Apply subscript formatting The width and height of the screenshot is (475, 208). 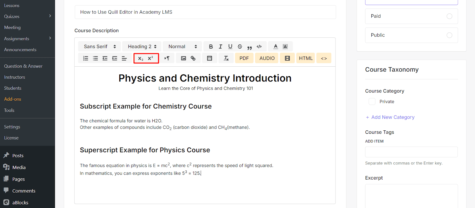(x=141, y=58)
